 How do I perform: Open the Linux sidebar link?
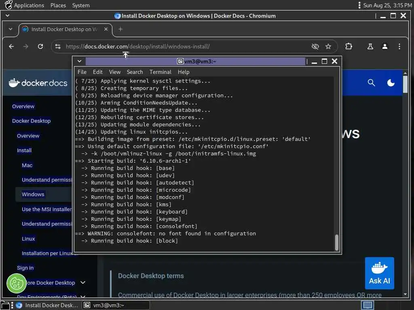(x=28, y=239)
